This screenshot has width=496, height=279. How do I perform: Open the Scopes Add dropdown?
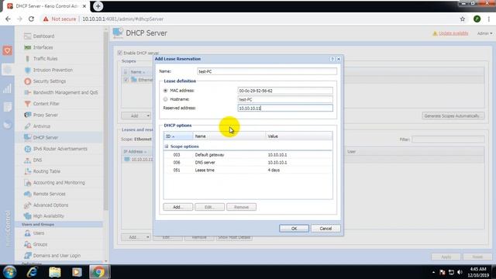point(148,115)
